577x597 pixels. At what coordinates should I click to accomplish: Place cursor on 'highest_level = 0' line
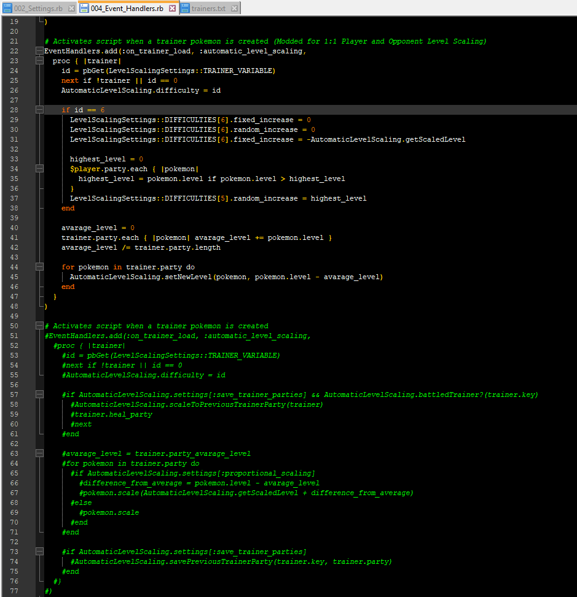click(106, 159)
